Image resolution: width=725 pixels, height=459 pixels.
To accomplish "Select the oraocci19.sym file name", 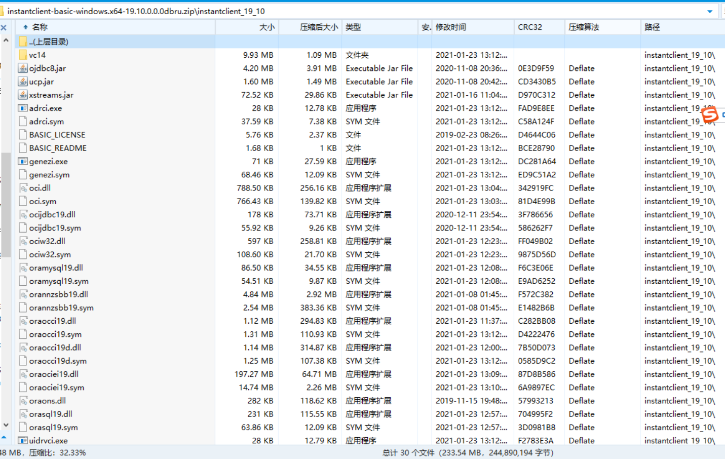I will pyautogui.click(x=55, y=334).
